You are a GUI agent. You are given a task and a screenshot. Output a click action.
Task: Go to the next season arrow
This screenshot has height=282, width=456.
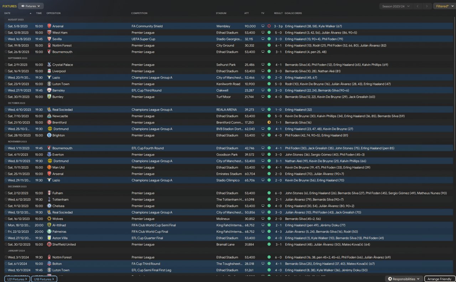[427, 6]
